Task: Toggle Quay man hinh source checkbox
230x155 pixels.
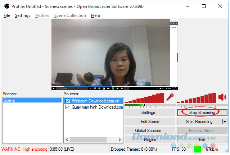Action: point(68,107)
